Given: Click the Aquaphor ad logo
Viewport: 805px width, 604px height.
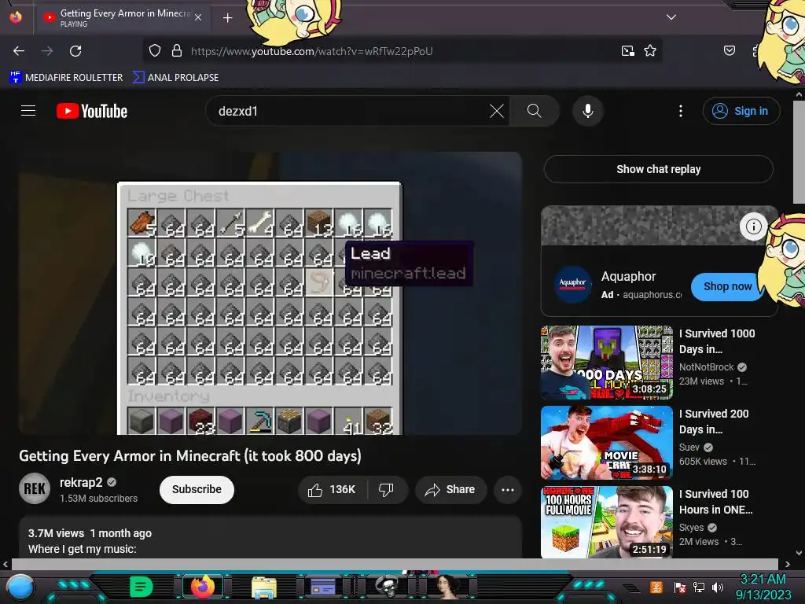Looking at the screenshot, I should (572, 284).
